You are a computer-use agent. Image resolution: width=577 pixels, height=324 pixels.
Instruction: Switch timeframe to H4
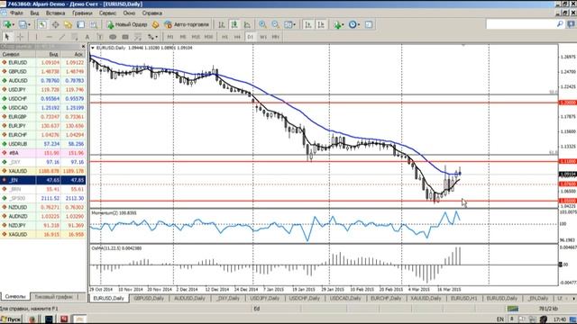tap(237, 37)
